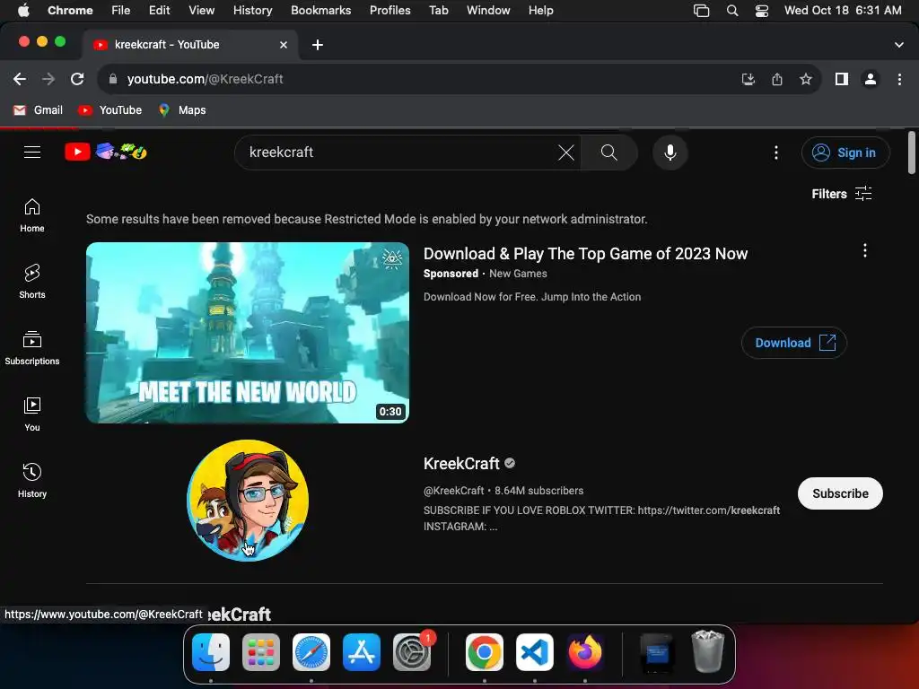Open the File menu

click(x=121, y=11)
